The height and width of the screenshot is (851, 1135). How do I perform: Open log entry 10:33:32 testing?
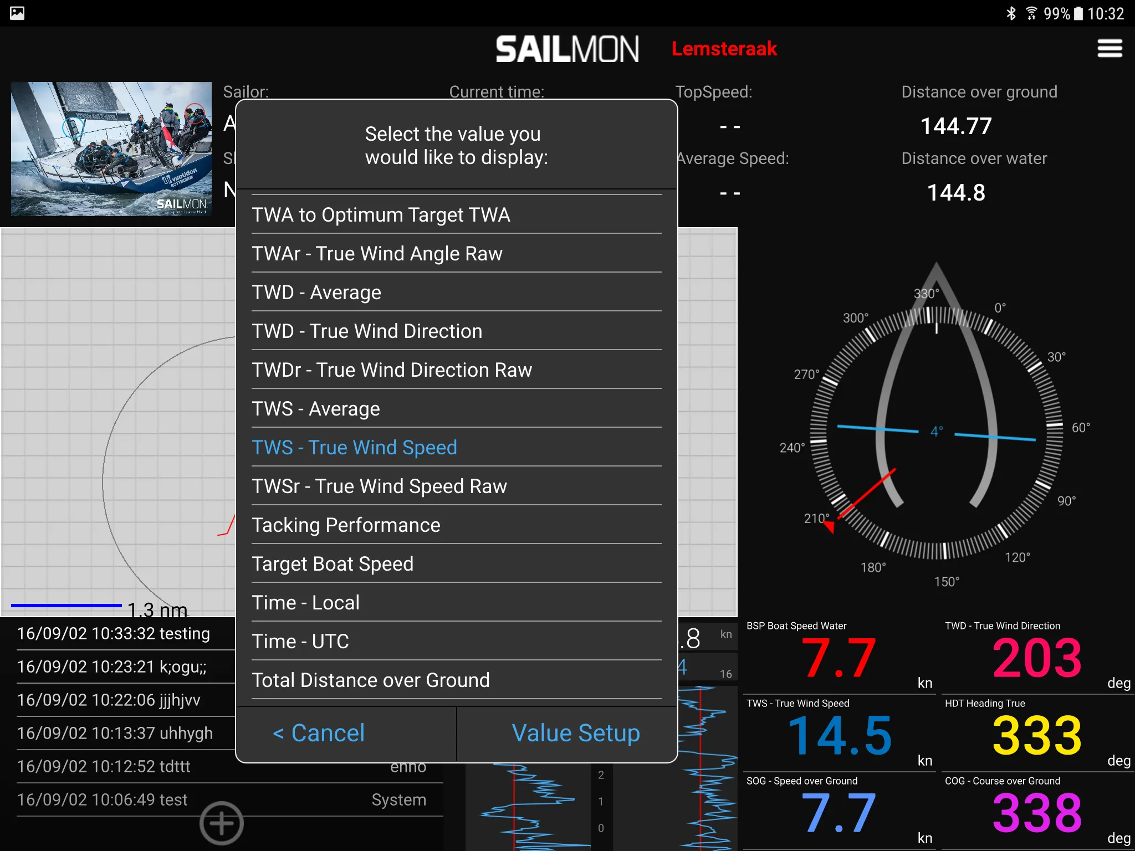(126, 633)
